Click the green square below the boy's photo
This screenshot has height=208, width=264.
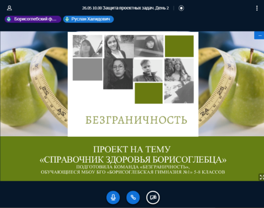[148, 93]
